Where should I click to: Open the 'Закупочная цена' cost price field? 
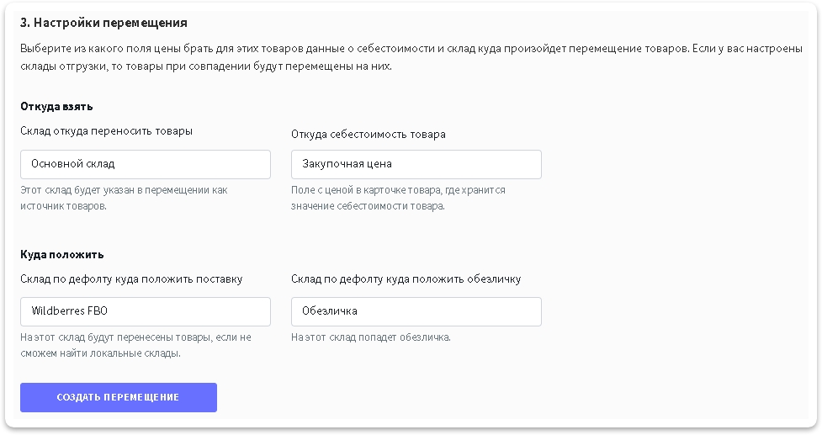pos(416,164)
